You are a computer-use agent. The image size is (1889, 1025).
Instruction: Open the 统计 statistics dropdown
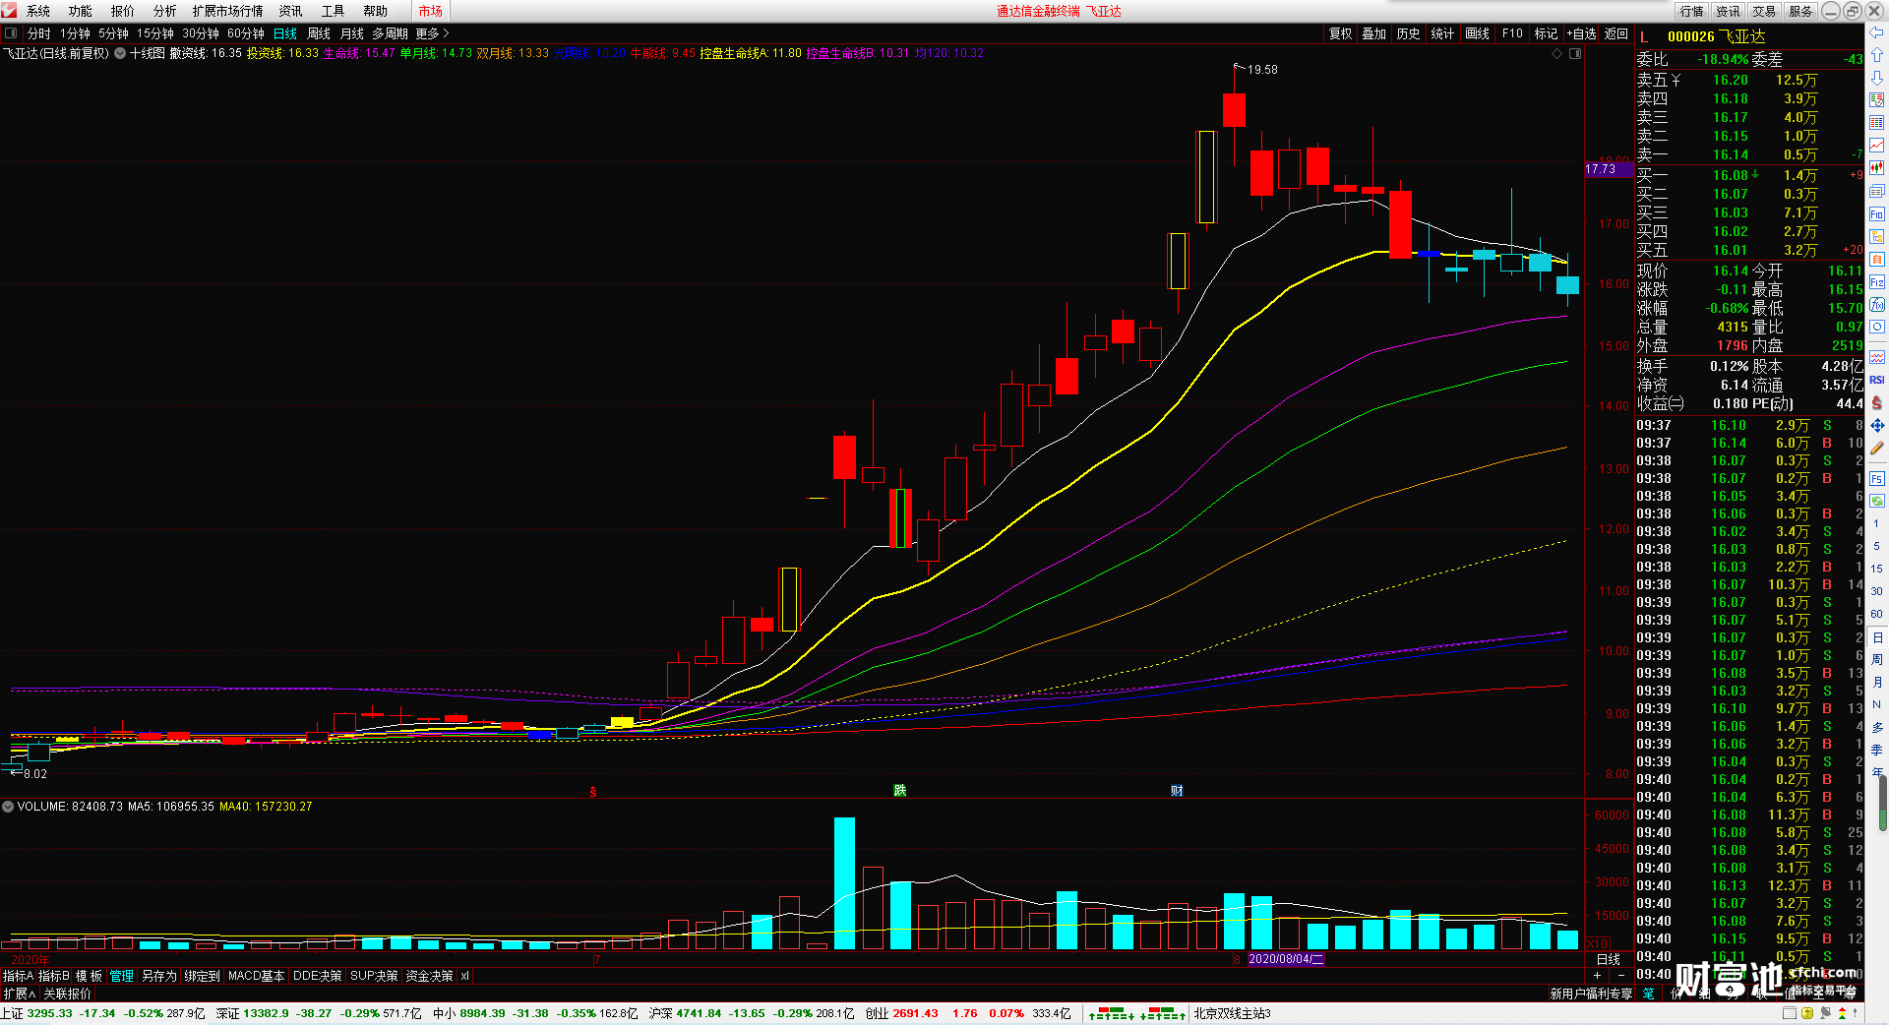1442,33
